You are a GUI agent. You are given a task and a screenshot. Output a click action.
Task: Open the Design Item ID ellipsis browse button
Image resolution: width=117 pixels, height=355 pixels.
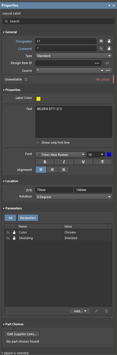(x=97, y=63)
